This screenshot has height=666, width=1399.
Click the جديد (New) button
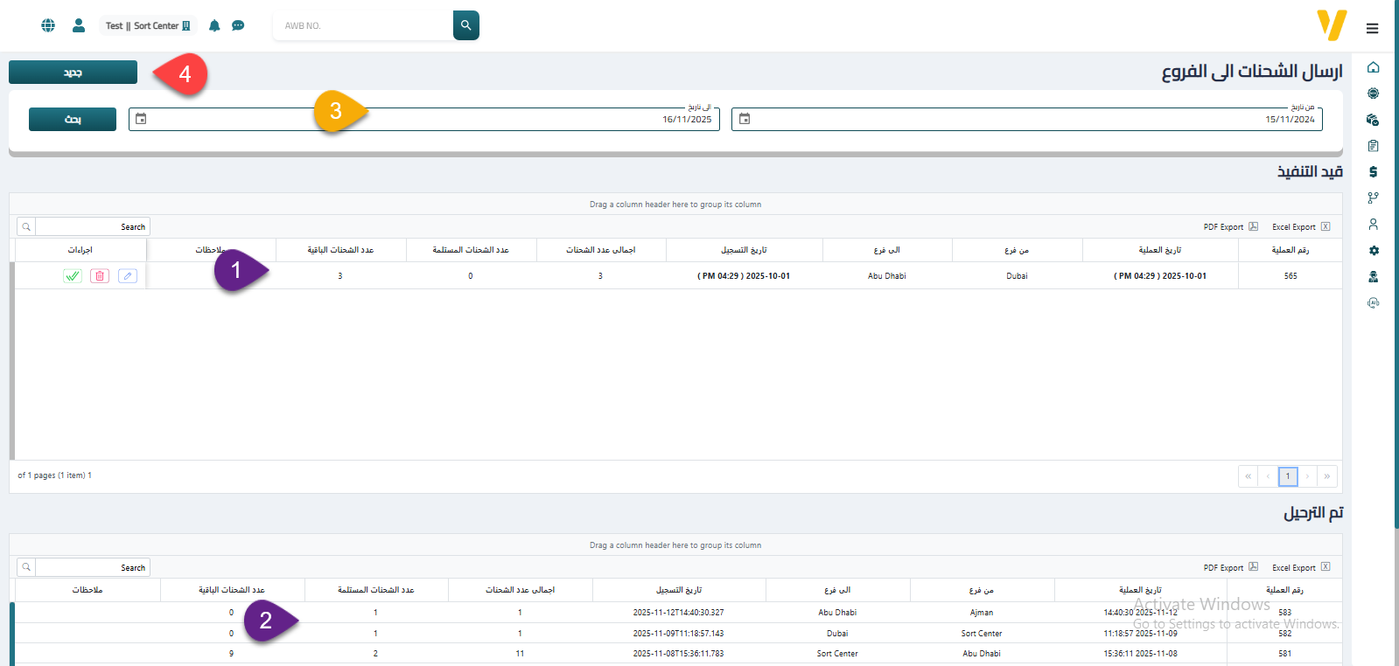coord(73,73)
